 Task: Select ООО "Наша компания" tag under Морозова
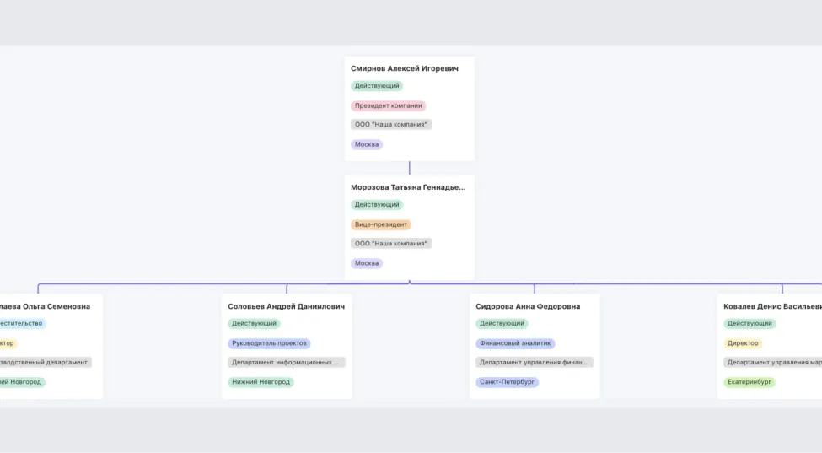[x=391, y=244]
